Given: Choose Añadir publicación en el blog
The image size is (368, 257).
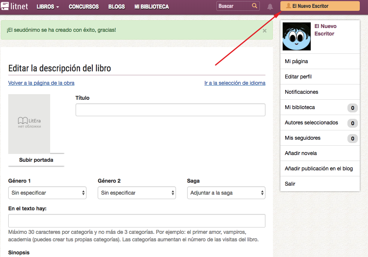Looking at the screenshot, I should [320, 168].
